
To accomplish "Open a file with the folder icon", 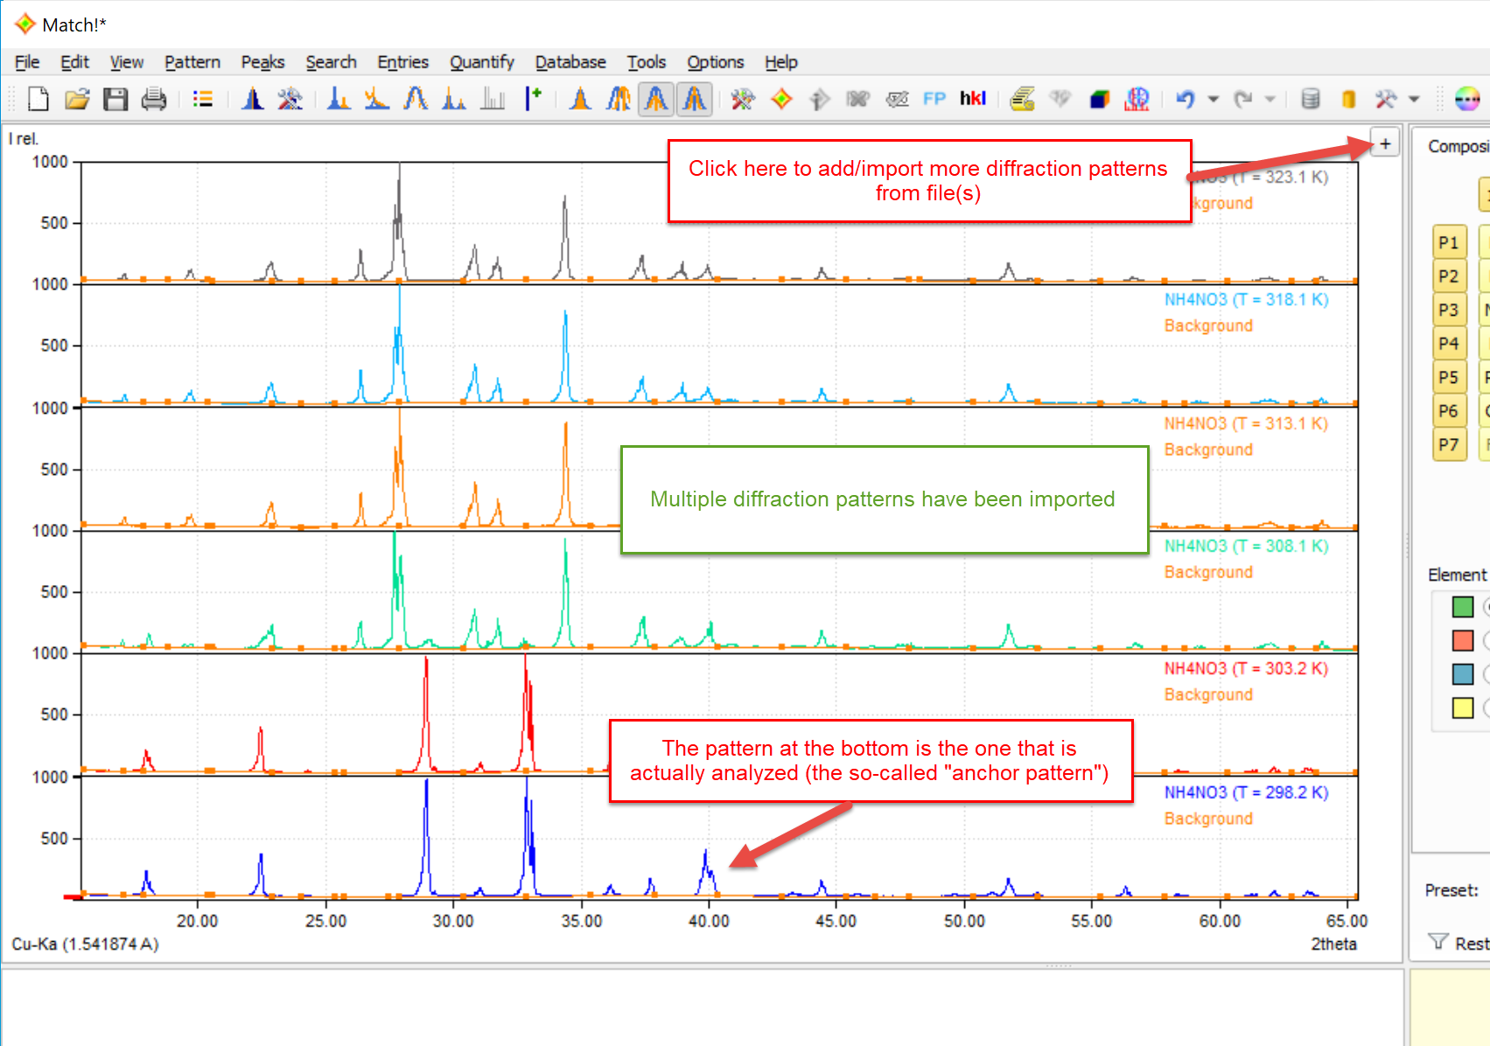I will (x=77, y=99).
